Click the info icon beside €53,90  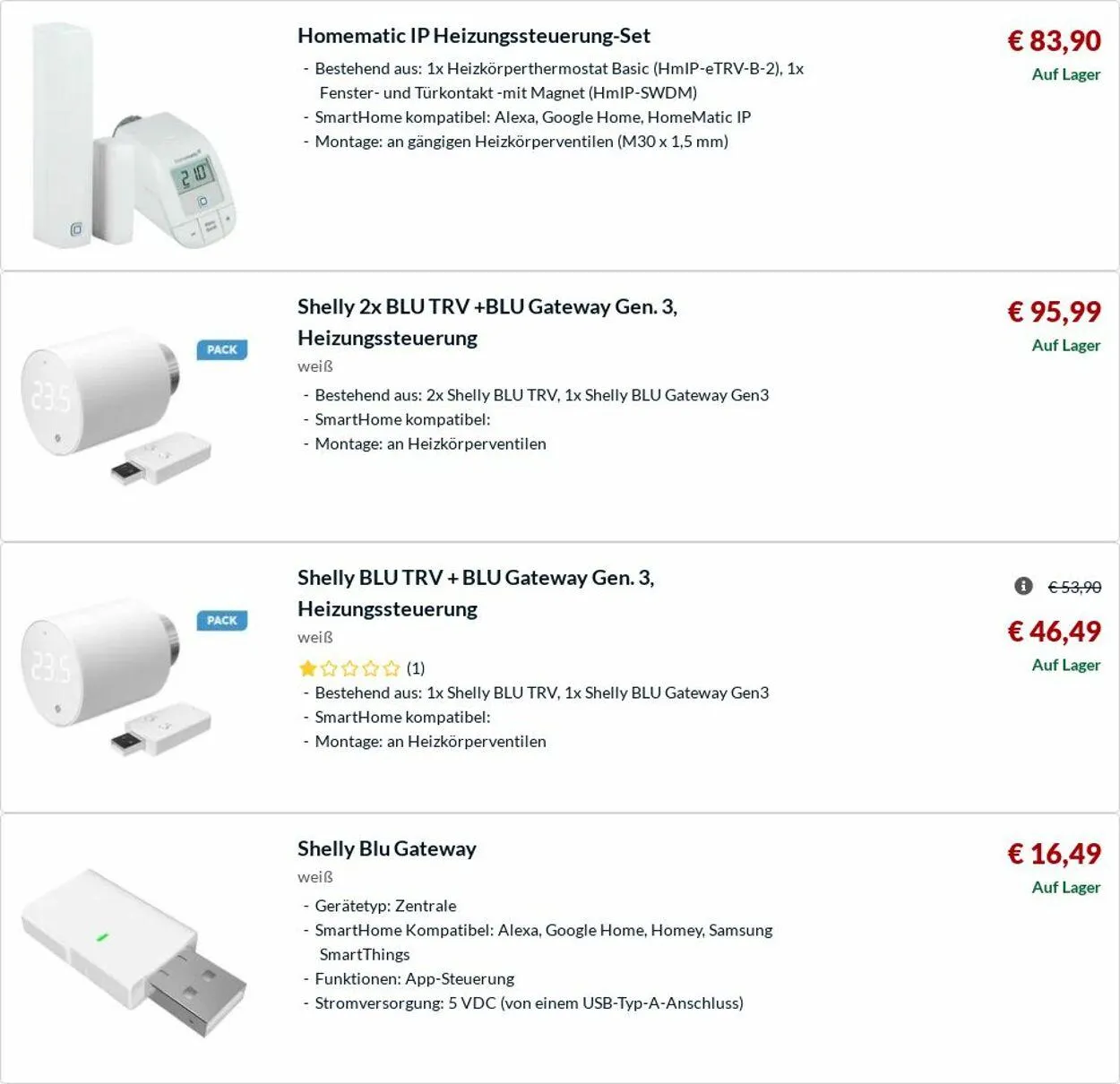click(x=1023, y=586)
